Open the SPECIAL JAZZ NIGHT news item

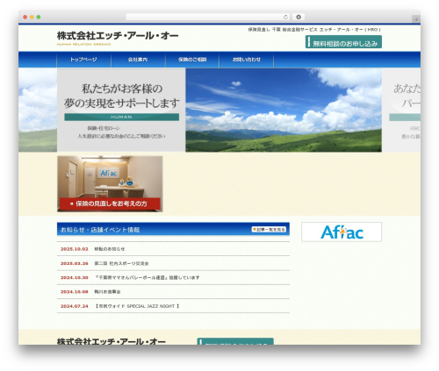137,306
